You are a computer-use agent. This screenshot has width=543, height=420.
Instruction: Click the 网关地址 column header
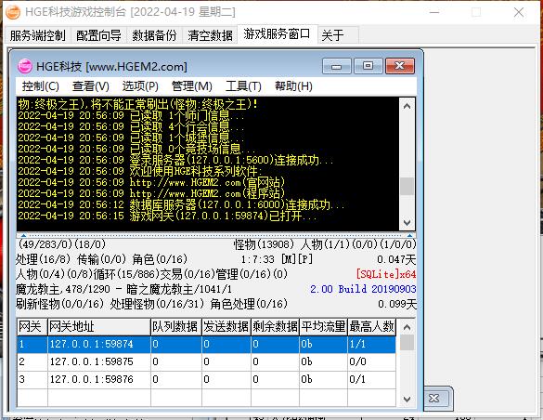point(99,326)
